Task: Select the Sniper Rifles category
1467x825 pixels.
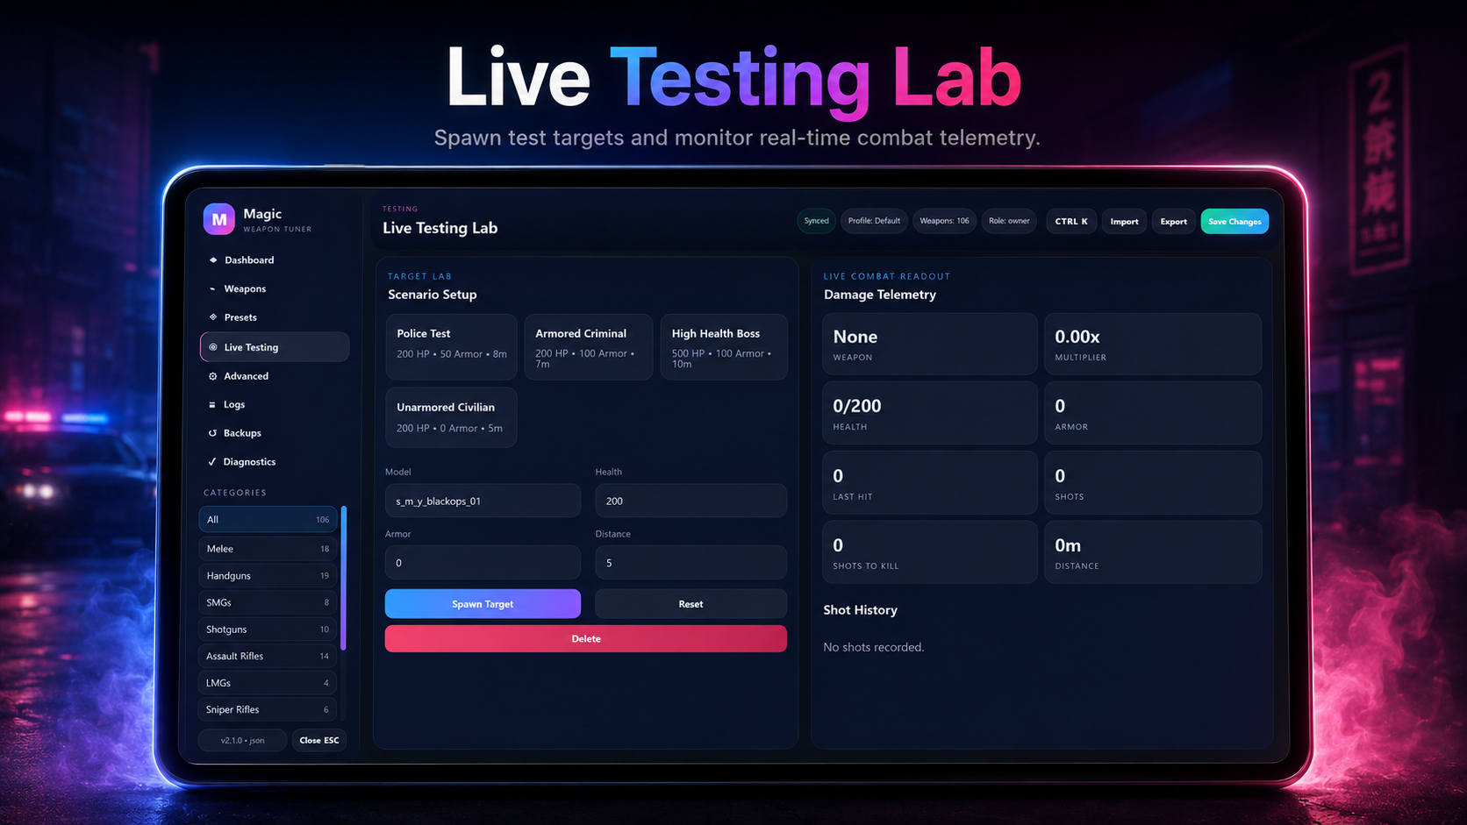Action: point(268,709)
